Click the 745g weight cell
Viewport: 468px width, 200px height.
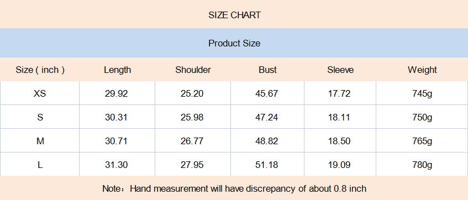(422, 94)
